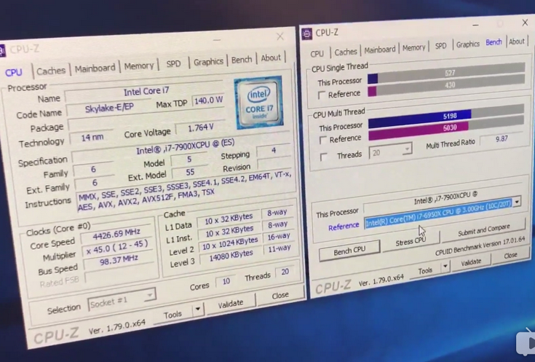Open the Mainboard tab in left window
This screenshot has height=362, width=535.
point(95,68)
